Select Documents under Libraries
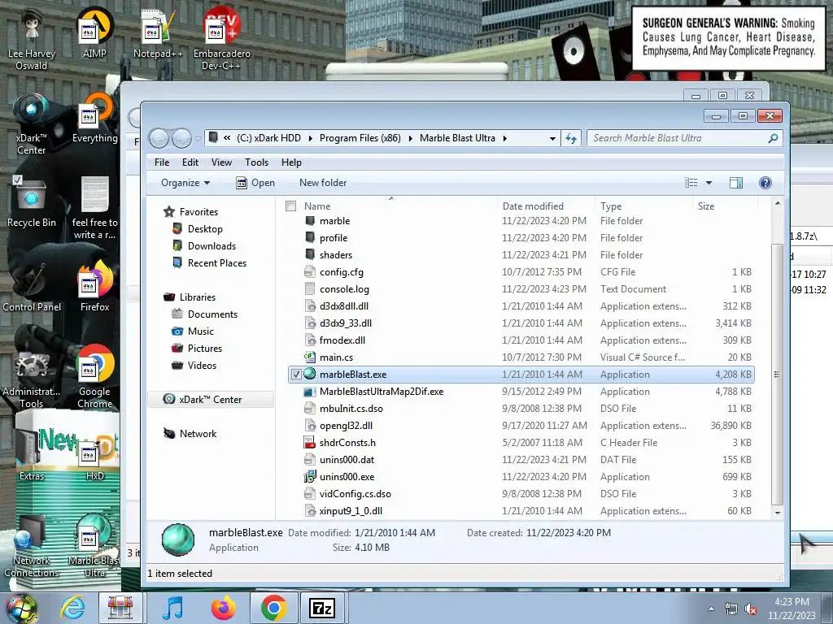833x624 pixels. (212, 314)
